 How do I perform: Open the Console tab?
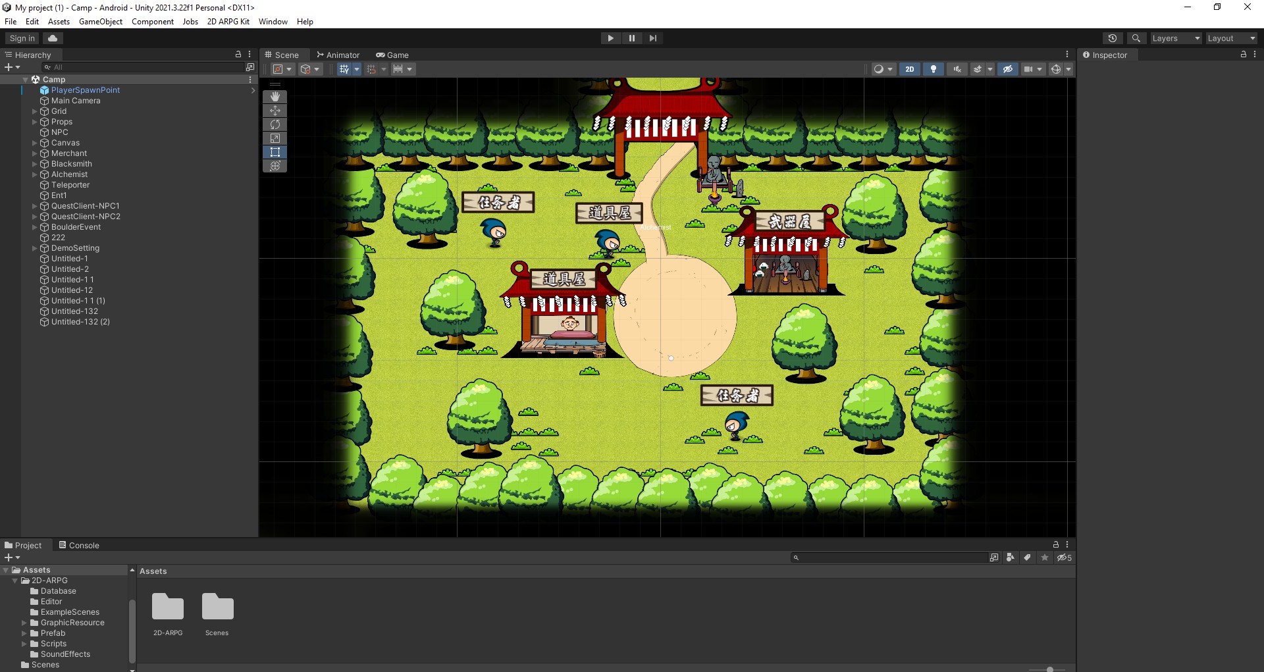click(79, 545)
